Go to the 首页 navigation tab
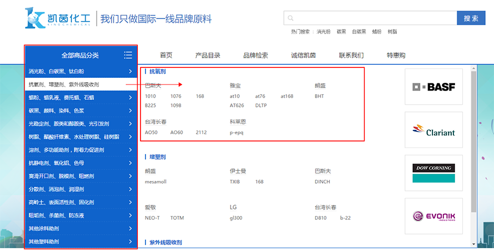494x250 pixels. click(166, 55)
